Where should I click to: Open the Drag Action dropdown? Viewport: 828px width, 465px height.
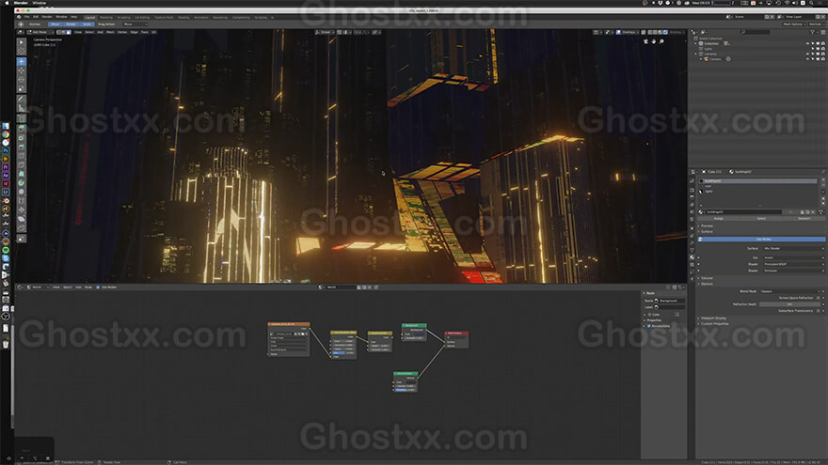tap(135, 24)
